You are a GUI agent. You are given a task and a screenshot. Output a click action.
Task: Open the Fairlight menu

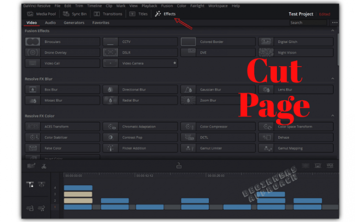coord(197,6)
